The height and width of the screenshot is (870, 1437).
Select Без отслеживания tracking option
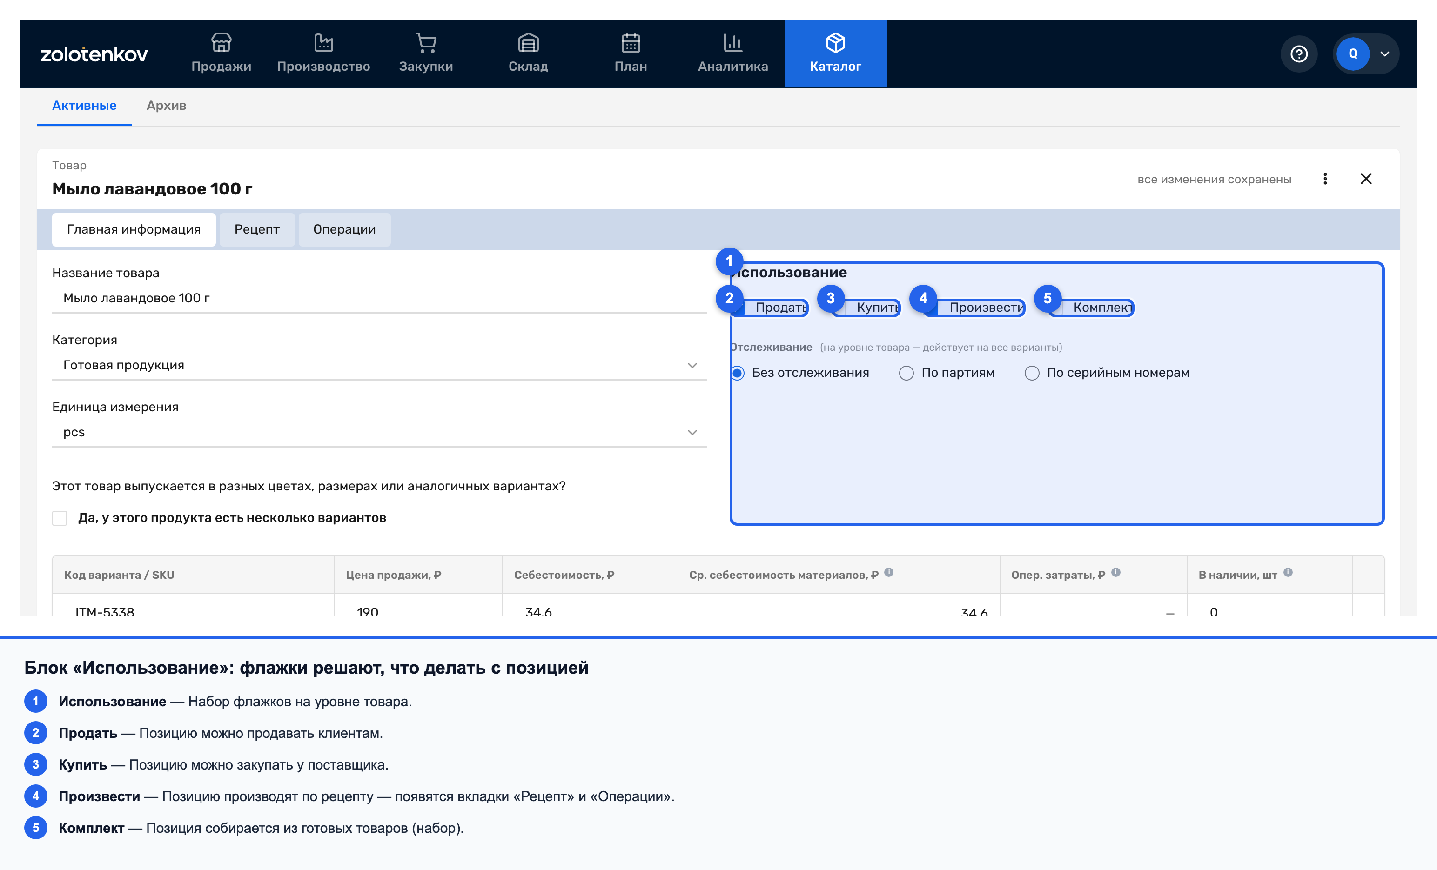738,373
